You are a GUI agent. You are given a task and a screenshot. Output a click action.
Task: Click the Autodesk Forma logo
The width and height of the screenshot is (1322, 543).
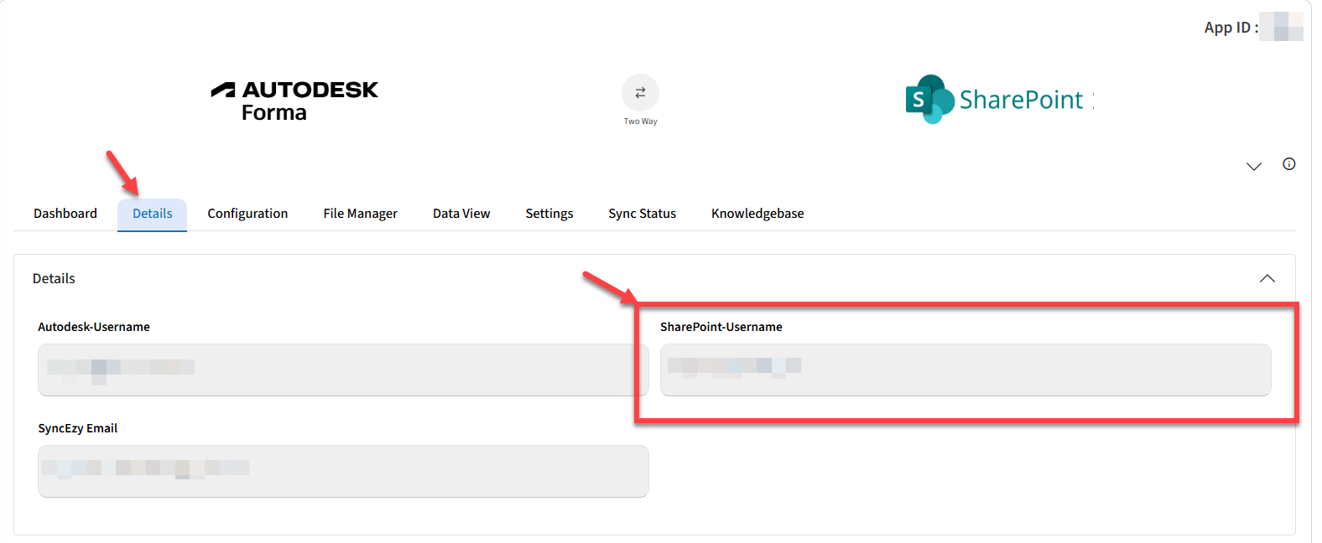pos(294,101)
